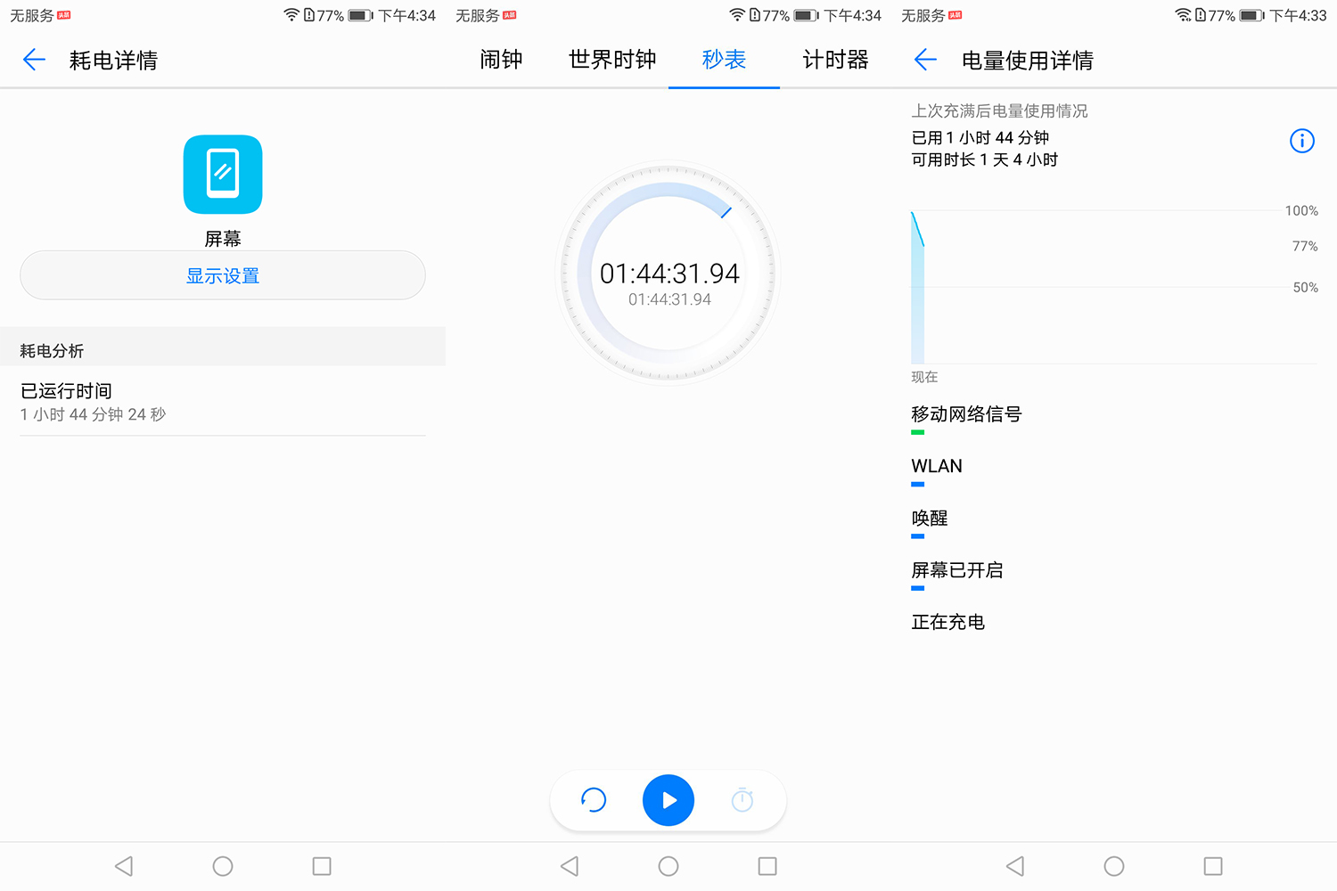Select the 正在充电 charging item
Viewport: 1337px width, 891px height.
coord(947,622)
